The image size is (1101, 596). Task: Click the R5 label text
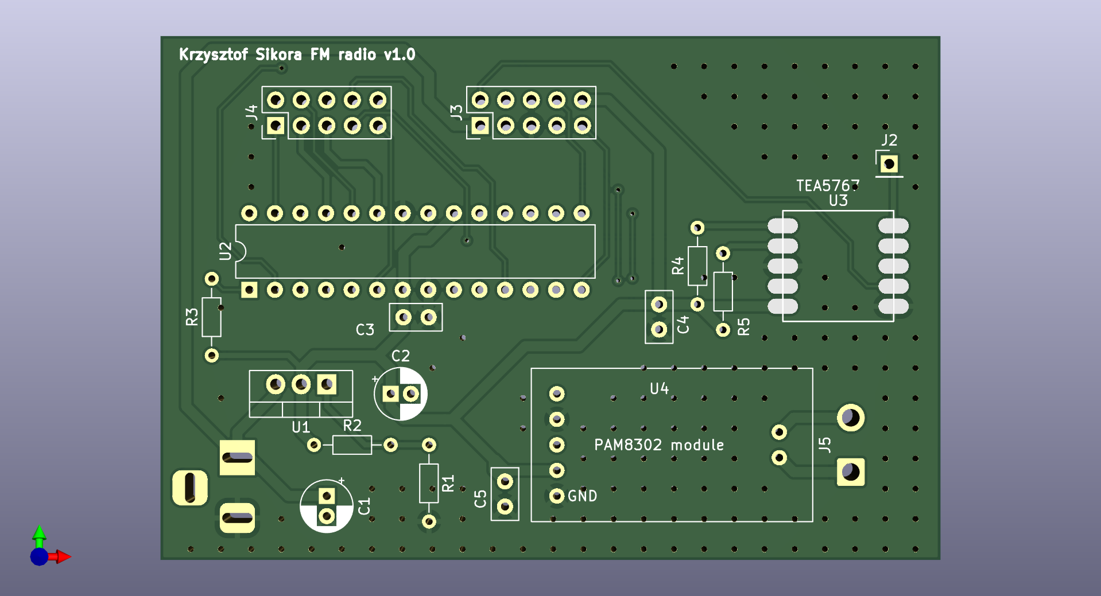(743, 327)
